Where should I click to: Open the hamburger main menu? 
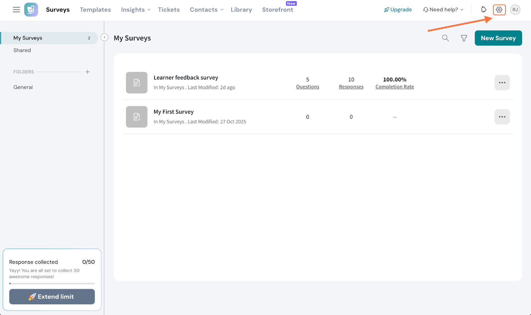(16, 10)
